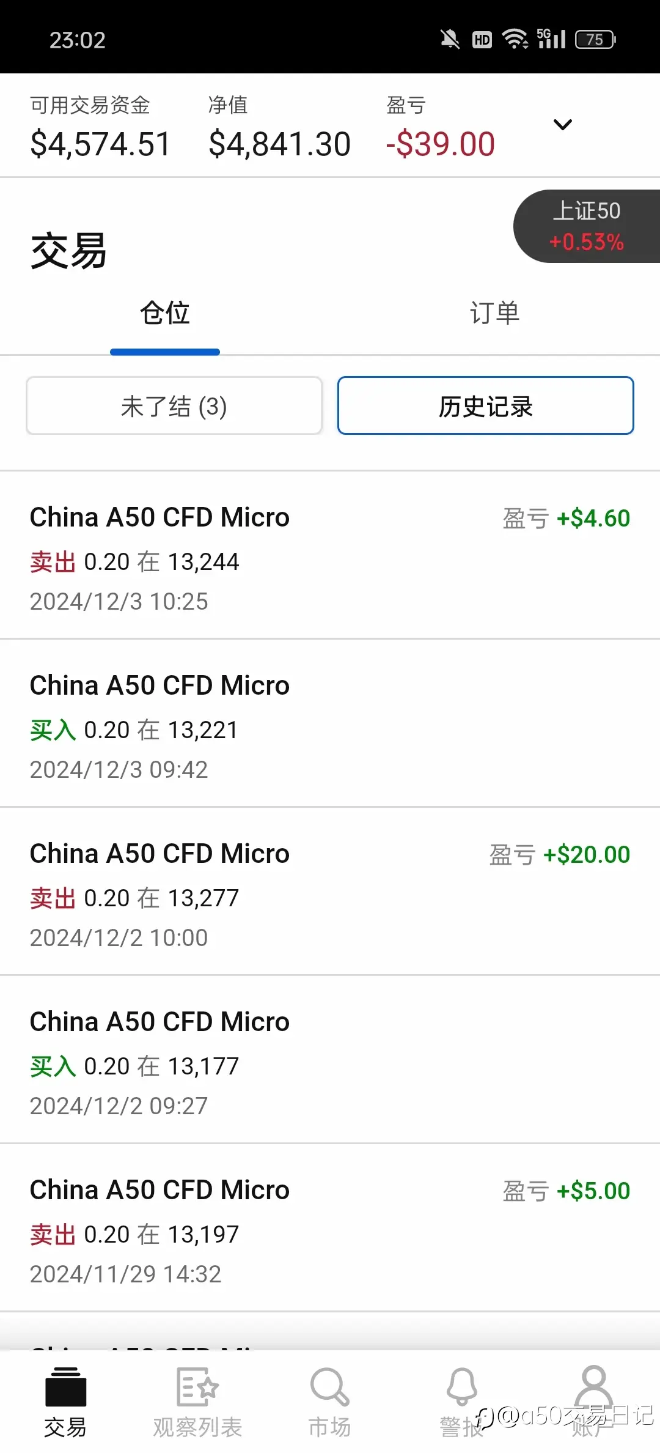Image resolution: width=660 pixels, height=1453 pixels.
Task: Tap the muted notification bell status icon
Action: coord(450,40)
